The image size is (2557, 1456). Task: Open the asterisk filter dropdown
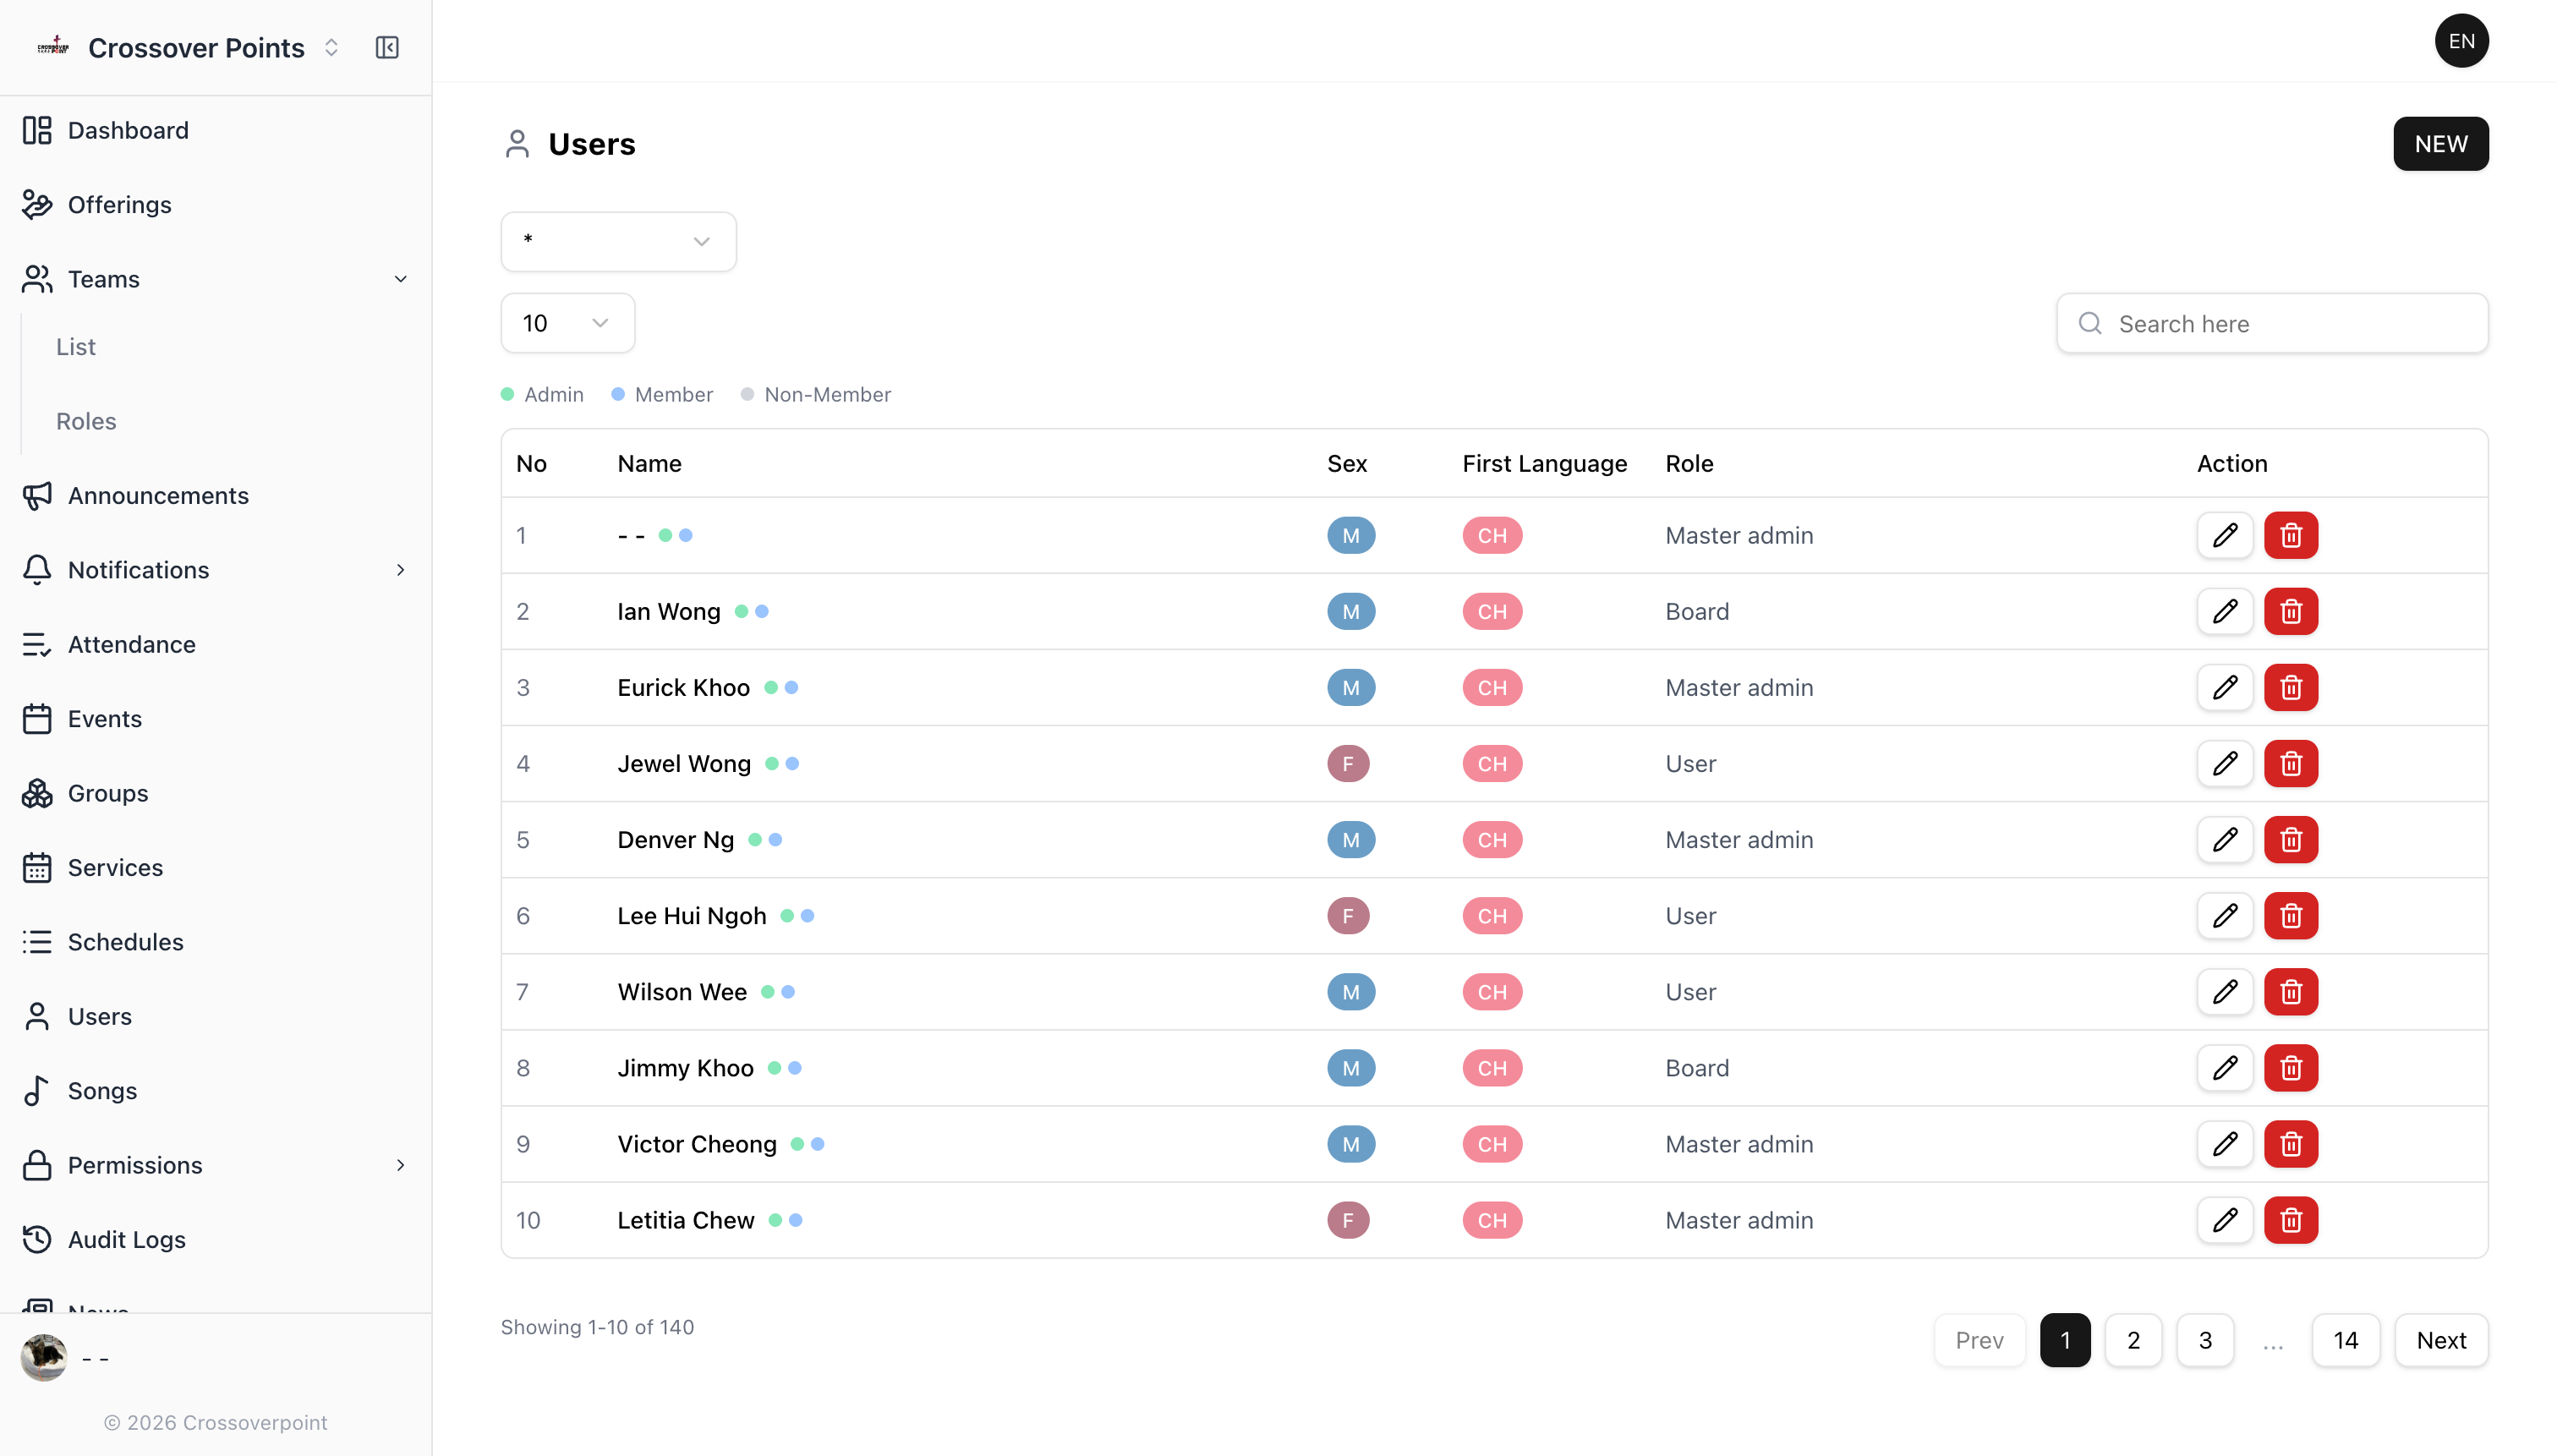[x=618, y=241]
